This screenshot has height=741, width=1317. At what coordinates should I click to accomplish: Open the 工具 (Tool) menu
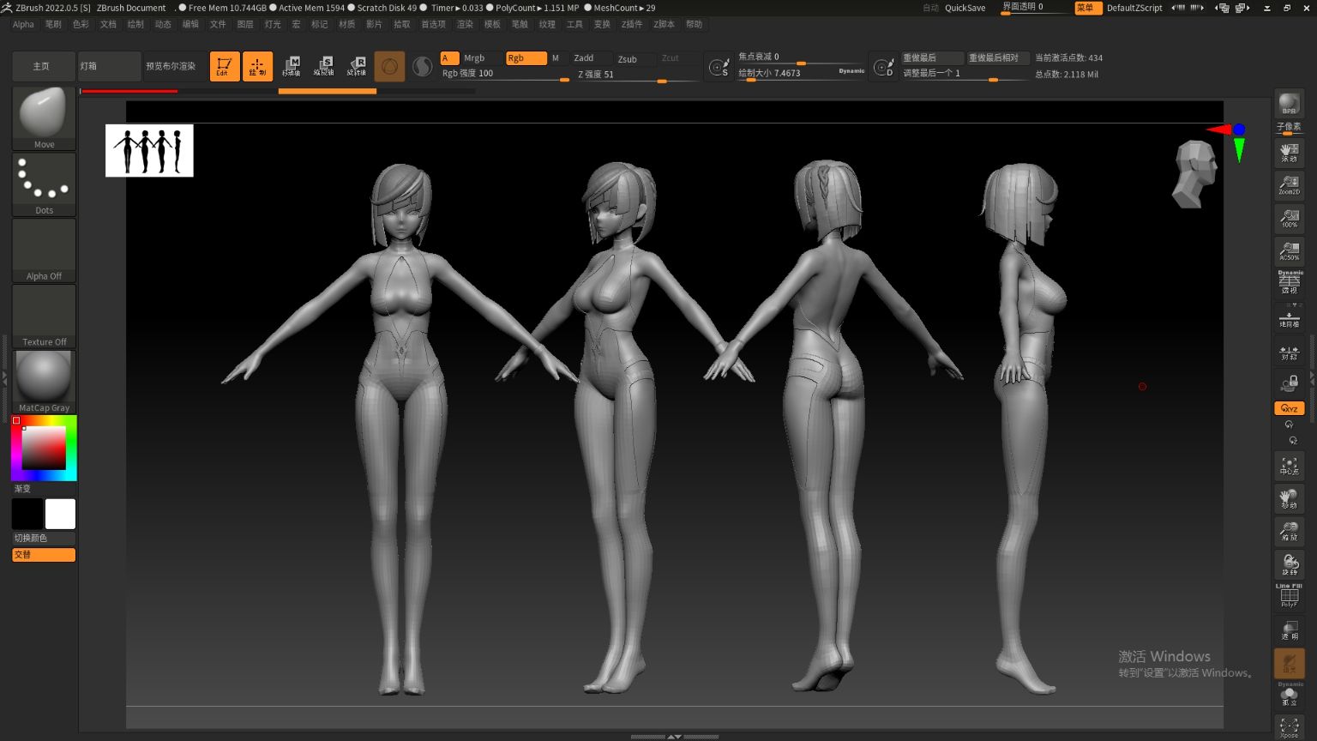coord(574,24)
